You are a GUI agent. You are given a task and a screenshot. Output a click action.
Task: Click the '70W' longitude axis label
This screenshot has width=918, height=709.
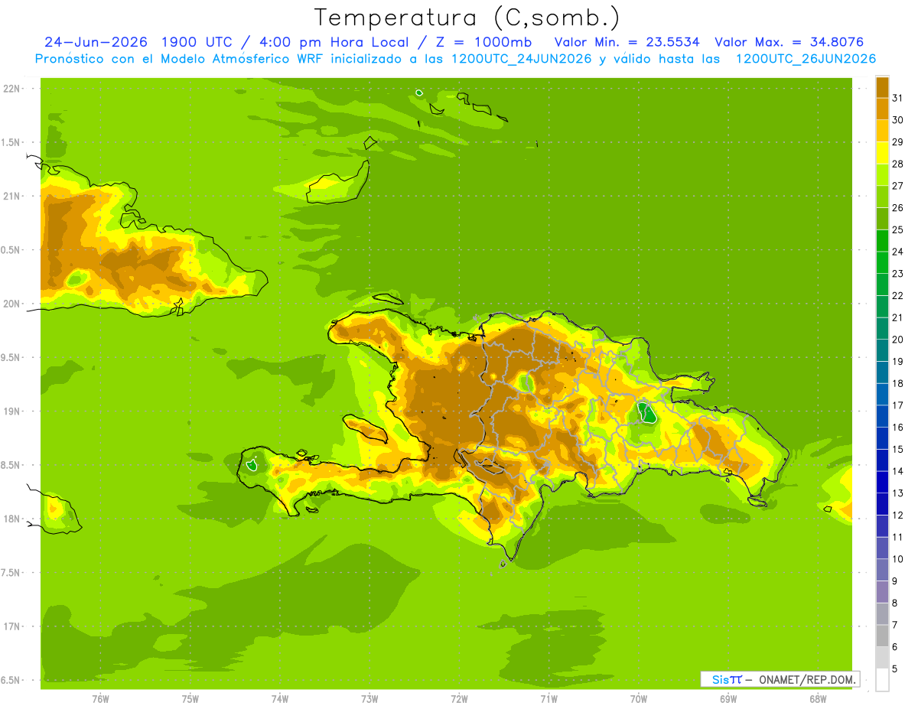point(639,699)
